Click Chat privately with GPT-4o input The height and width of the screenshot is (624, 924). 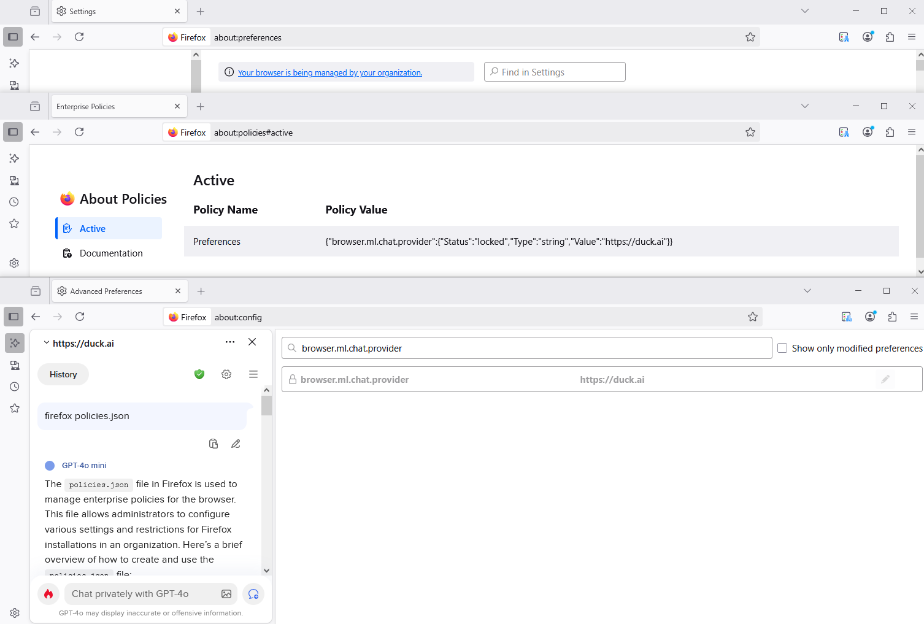pyautogui.click(x=152, y=594)
